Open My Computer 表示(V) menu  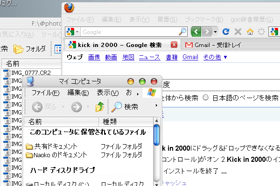[x=107, y=93]
